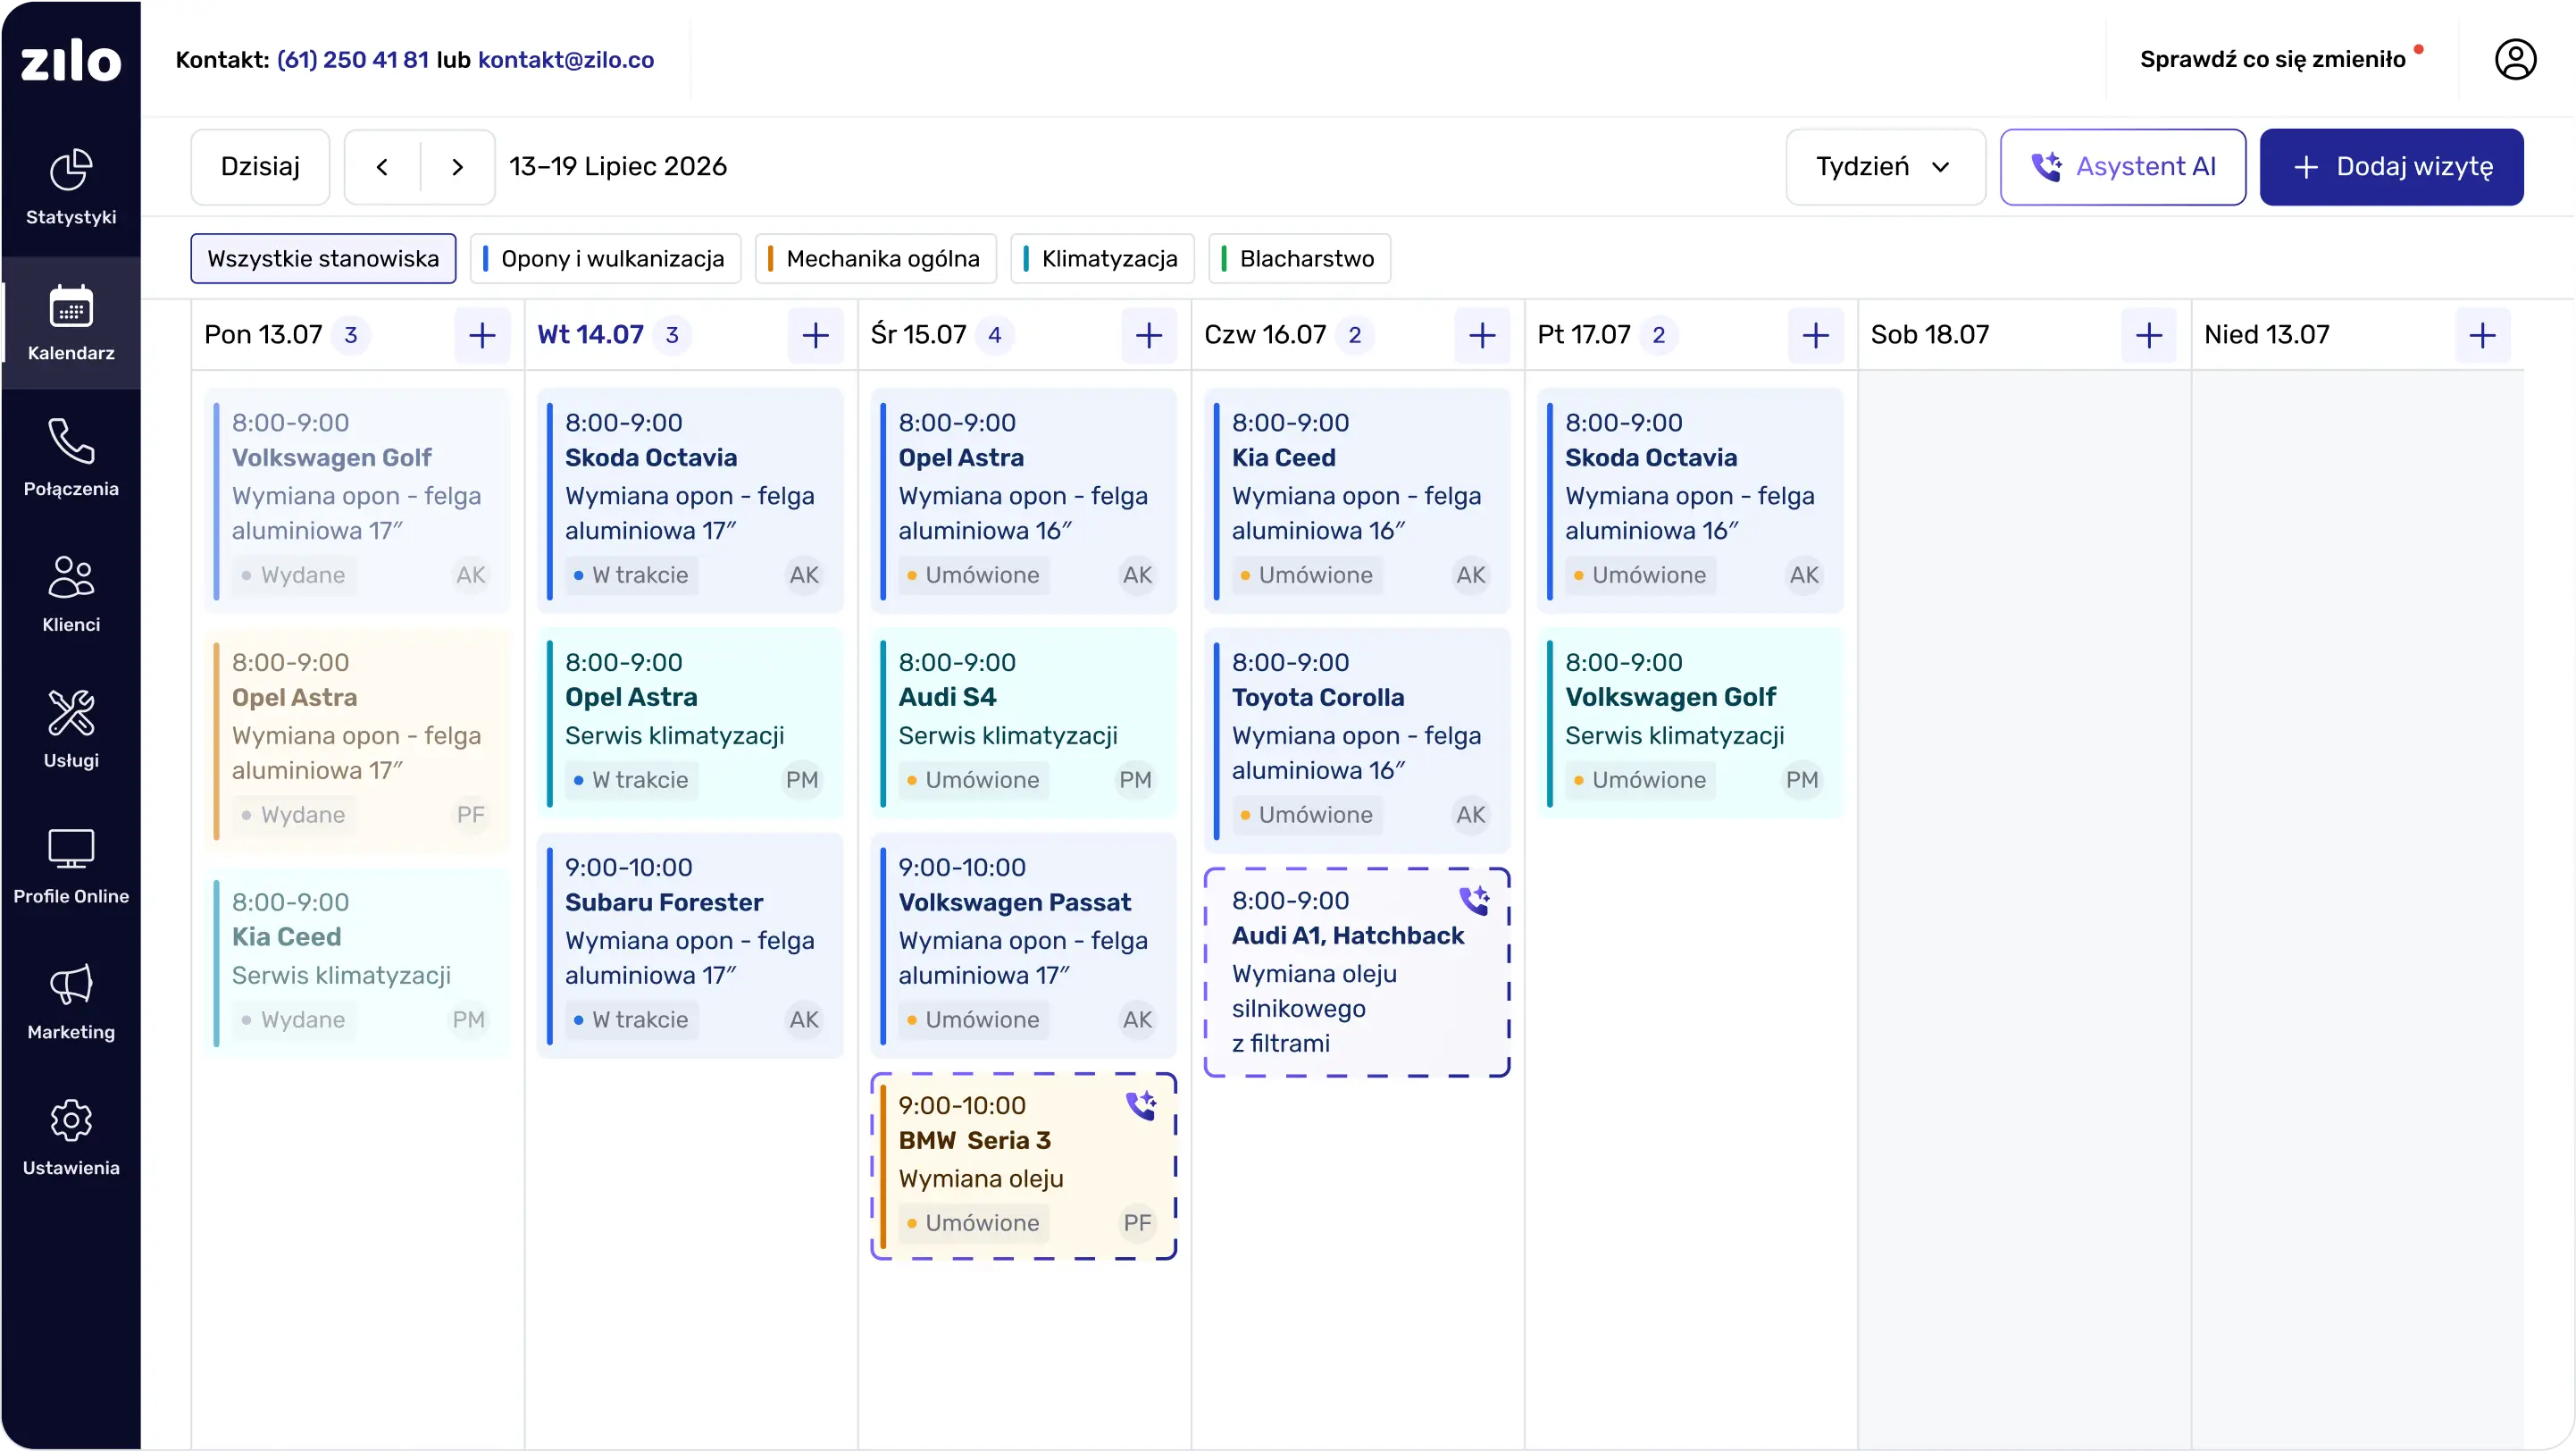Go to the previous week

tap(382, 167)
